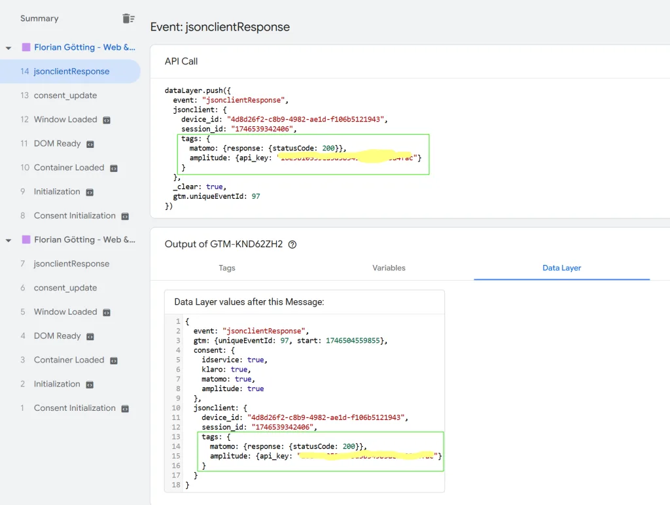Click 'matomo: true' on data layer line 7
This screenshot has width=670, height=505.
tap(228, 379)
